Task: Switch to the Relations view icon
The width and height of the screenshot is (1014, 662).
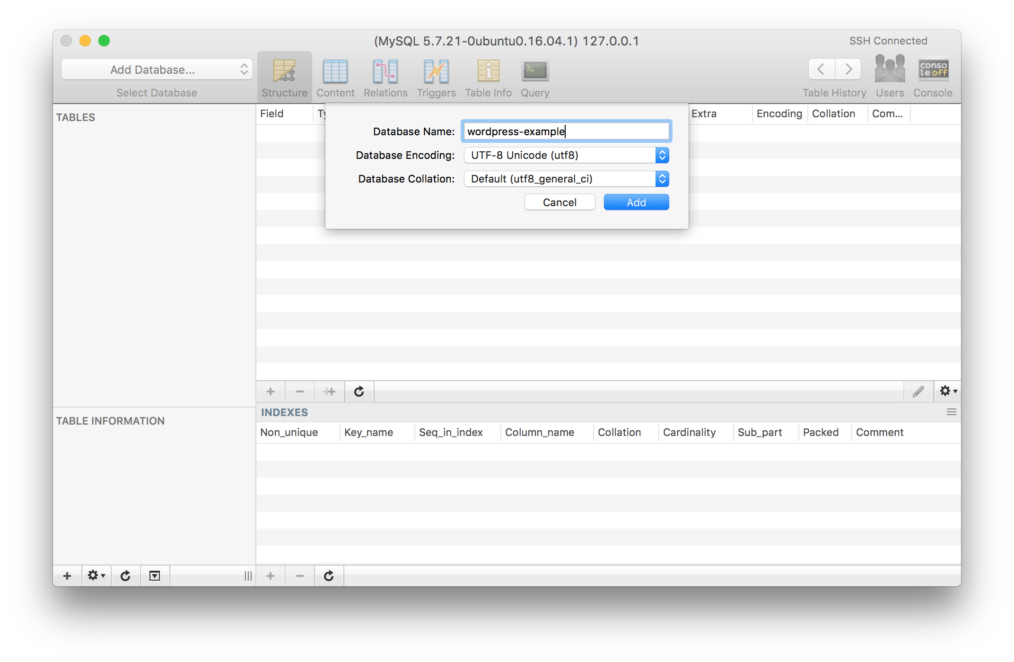Action: click(385, 71)
